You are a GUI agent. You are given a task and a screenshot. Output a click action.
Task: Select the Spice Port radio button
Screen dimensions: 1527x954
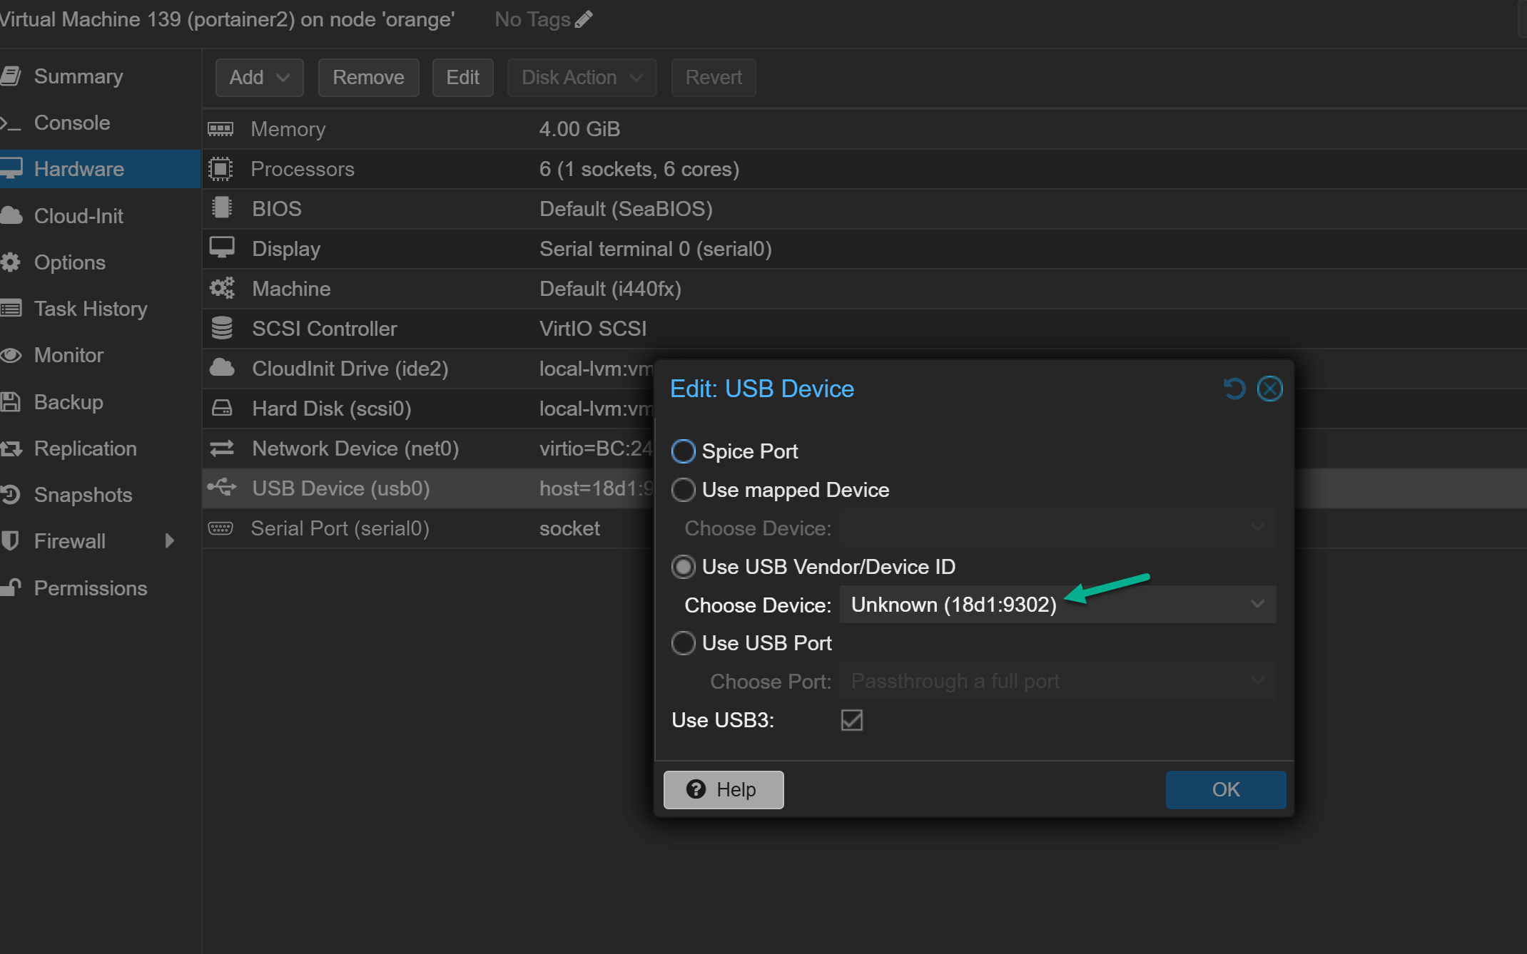tap(683, 451)
